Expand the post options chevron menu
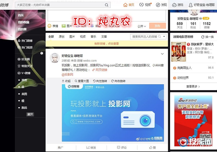217x152 pixels. 162,54
